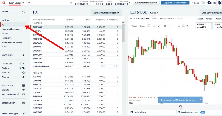Screen dimensions: 222x116
Task: Open the Mitte price type selector
Action: click(142, 26)
